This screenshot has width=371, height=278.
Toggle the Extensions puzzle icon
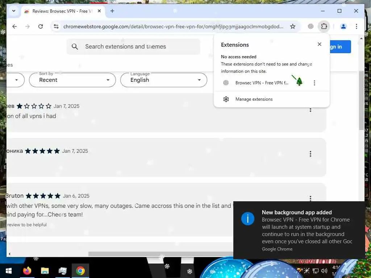(x=324, y=26)
